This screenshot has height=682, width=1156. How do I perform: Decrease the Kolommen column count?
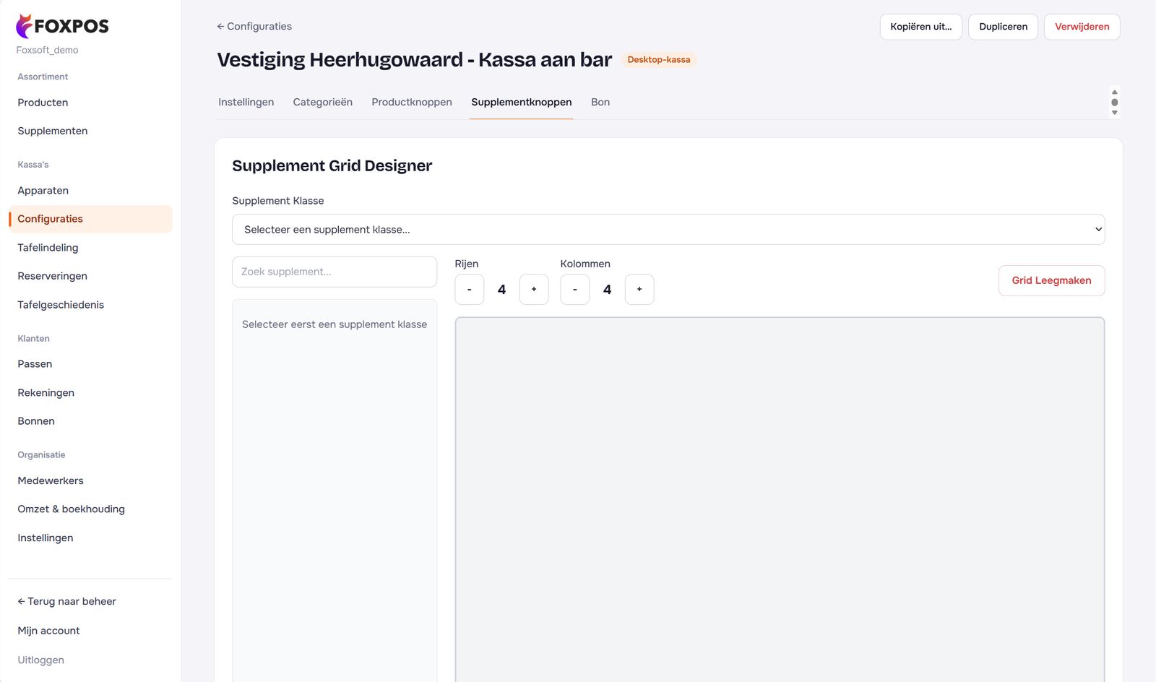pos(575,290)
